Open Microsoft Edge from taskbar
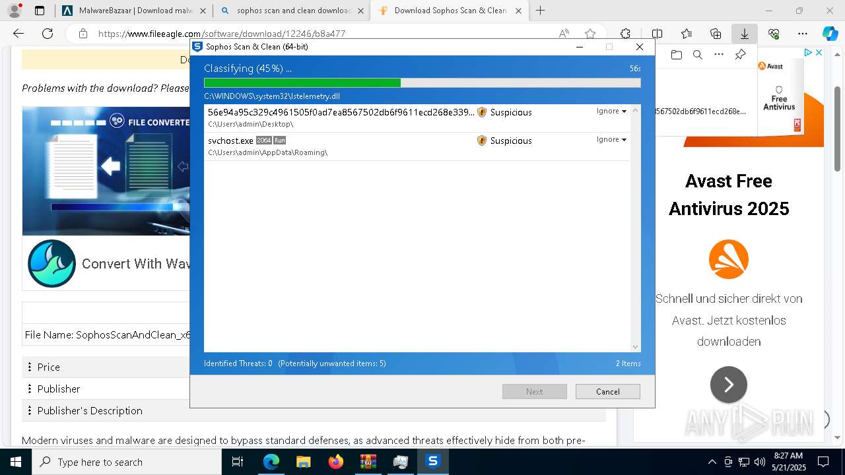The width and height of the screenshot is (845, 475). [x=271, y=462]
